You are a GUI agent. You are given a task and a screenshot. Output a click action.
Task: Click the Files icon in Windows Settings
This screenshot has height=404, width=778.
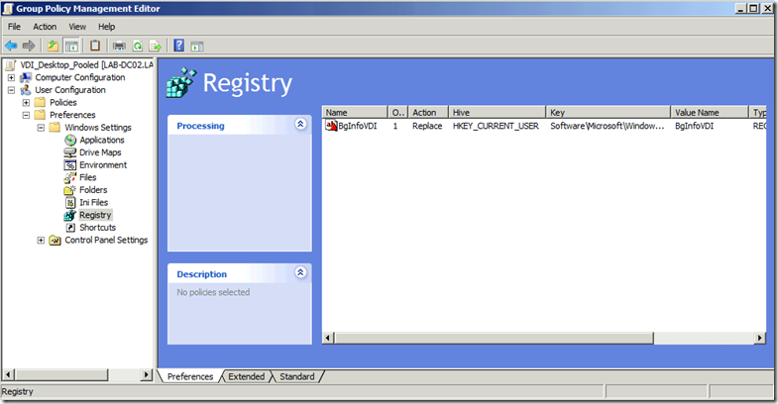(70, 177)
